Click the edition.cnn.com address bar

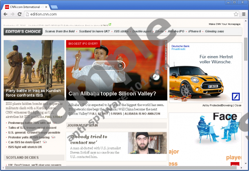pyautogui.click(x=122, y=14)
